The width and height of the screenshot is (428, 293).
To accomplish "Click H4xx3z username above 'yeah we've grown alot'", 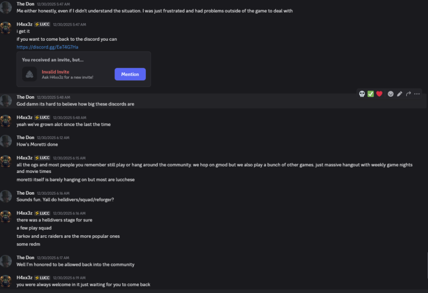I will point(24,117).
